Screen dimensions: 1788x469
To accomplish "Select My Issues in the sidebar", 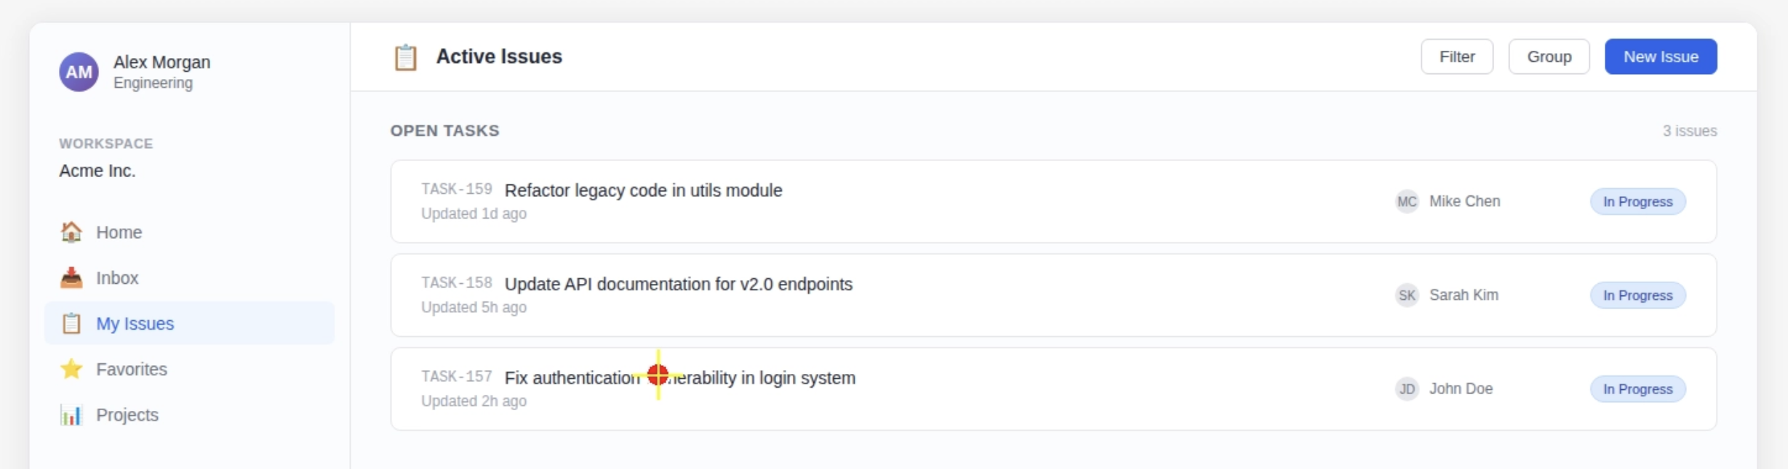I will tap(189, 324).
